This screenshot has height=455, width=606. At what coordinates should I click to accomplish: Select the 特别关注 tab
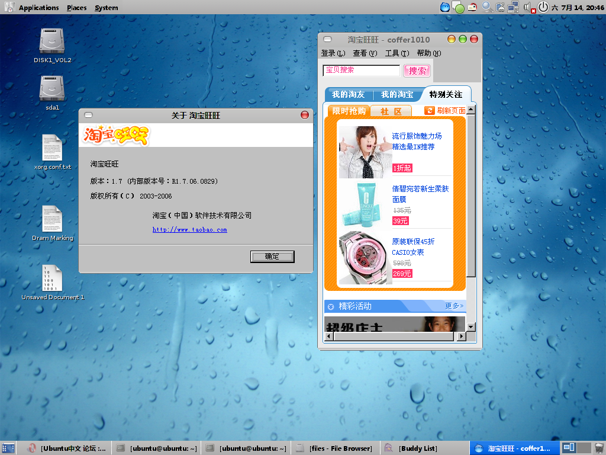[x=446, y=94]
